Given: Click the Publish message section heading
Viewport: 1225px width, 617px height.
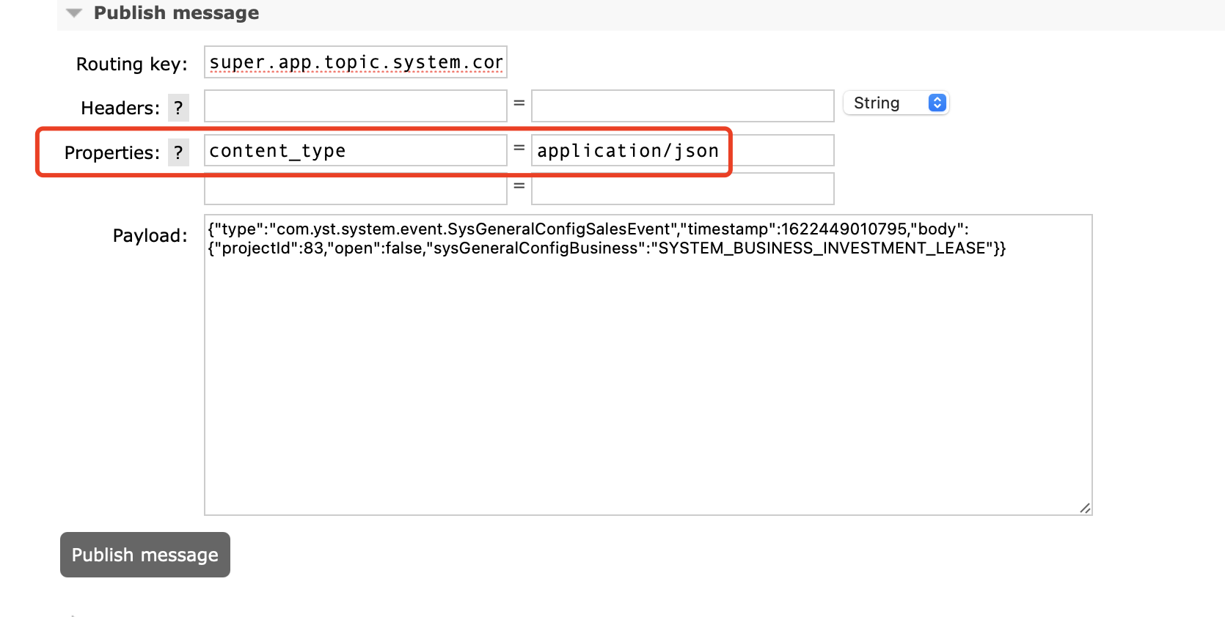Looking at the screenshot, I should (x=176, y=13).
